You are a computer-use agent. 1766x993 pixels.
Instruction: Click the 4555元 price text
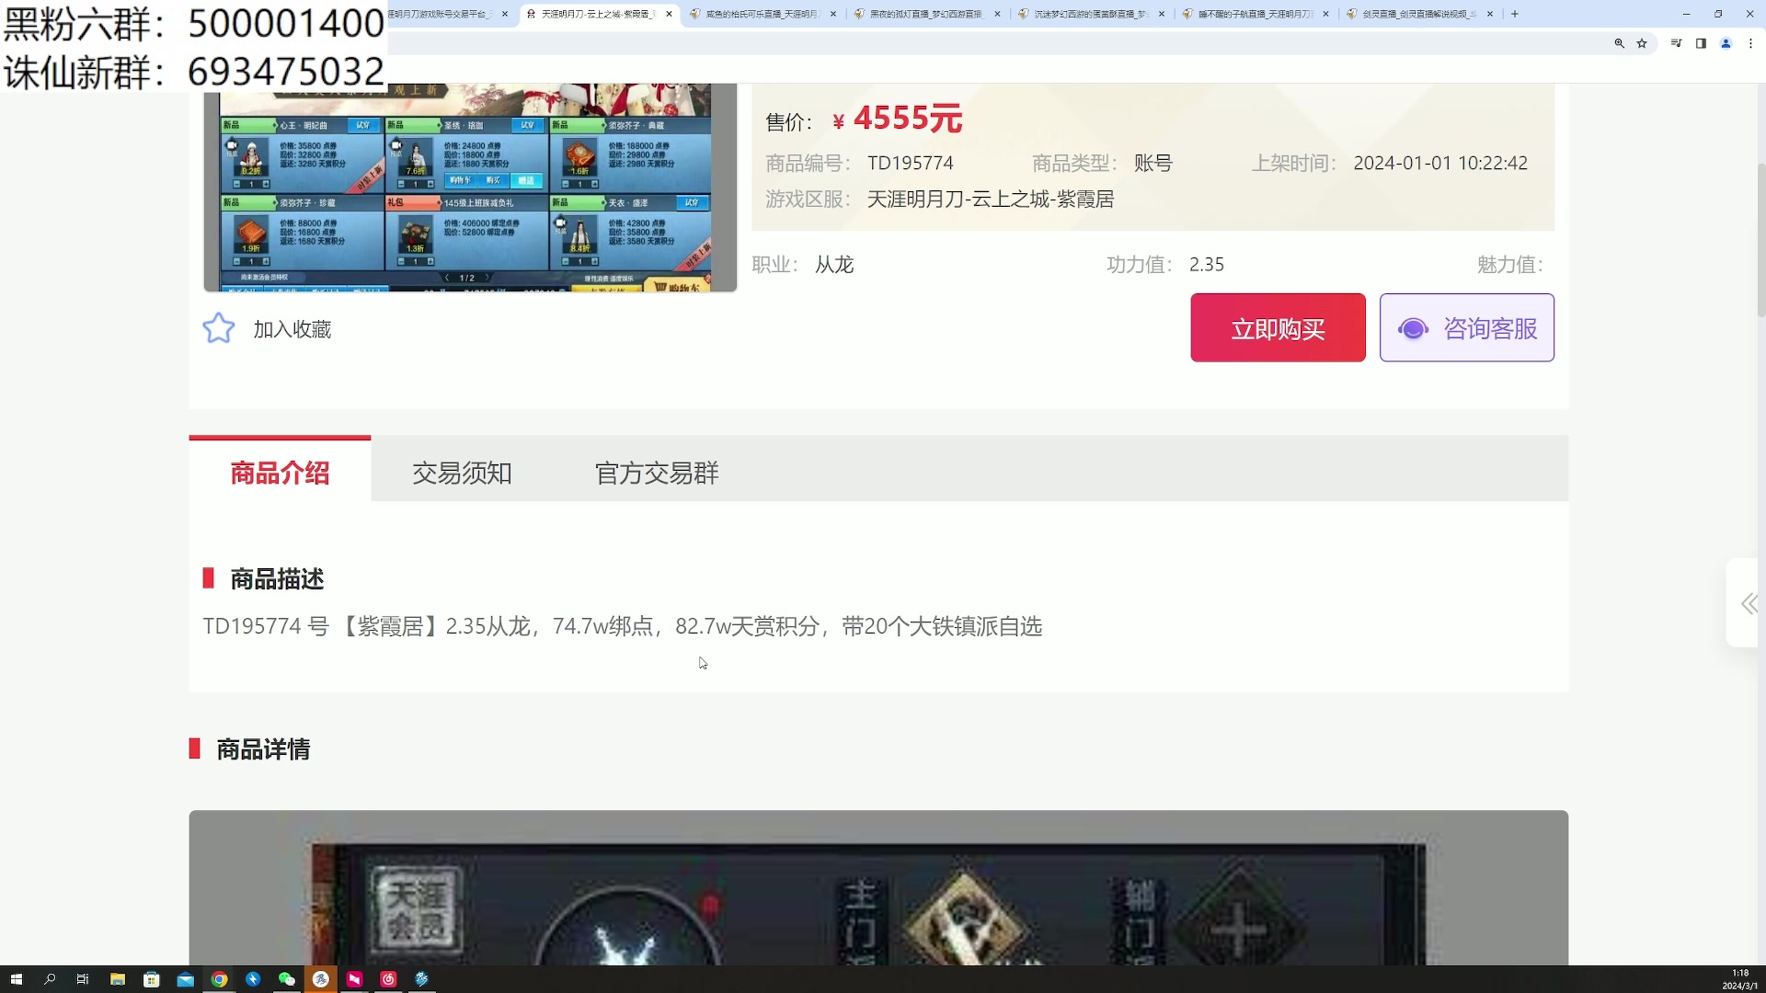(x=908, y=119)
